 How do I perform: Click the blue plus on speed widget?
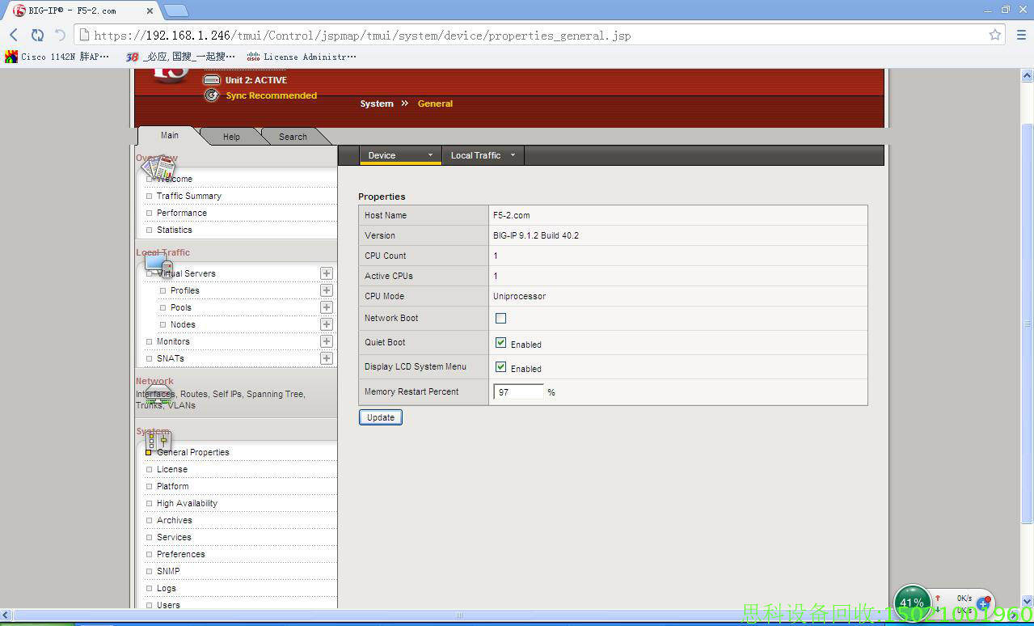[983, 604]
